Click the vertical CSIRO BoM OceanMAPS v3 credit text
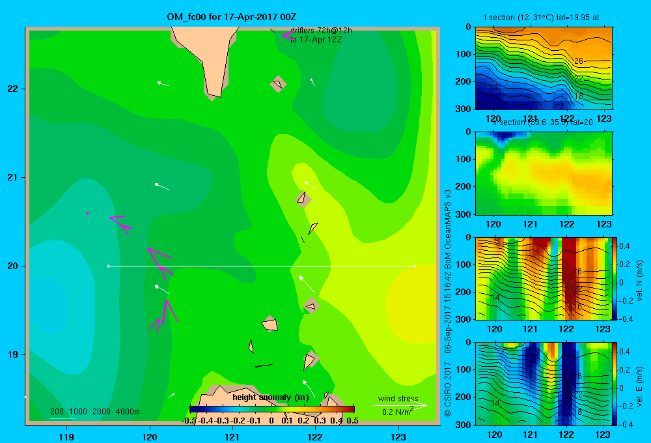 coord(448,302)
